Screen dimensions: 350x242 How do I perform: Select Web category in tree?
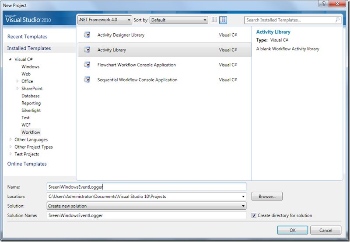[x=26, y=74]
